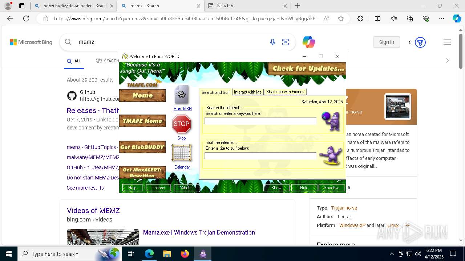This screenshot has width=465, height=261.
Task: Show hidden system tray icons
Action: point(392,254)
